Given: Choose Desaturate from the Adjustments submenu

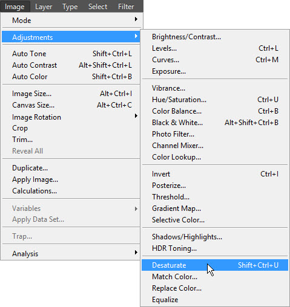Looking at the screenshot, I should [215, 265].
